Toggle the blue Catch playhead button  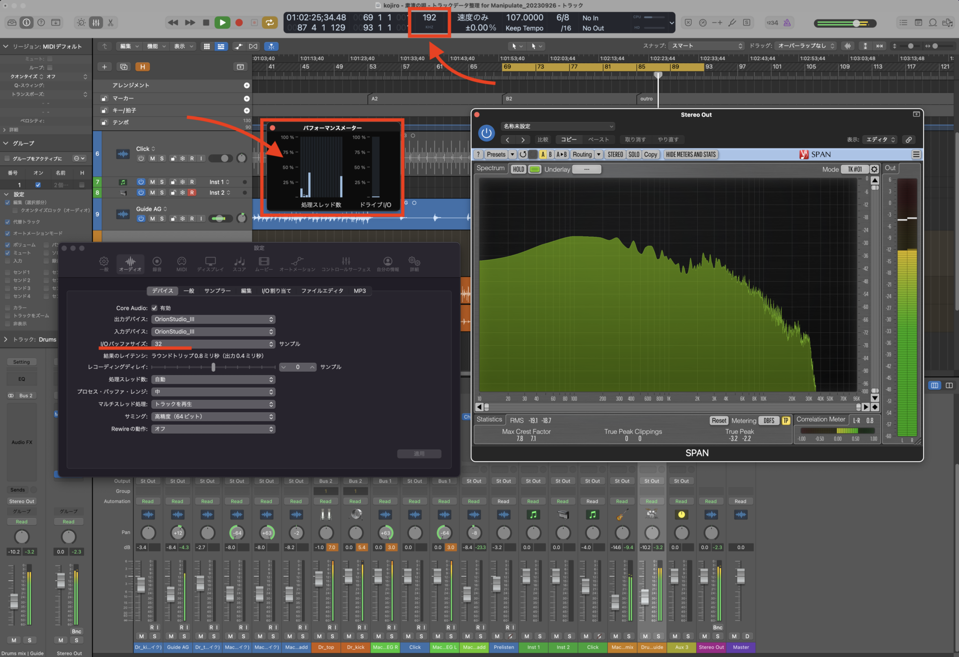[x=271, y=46]
